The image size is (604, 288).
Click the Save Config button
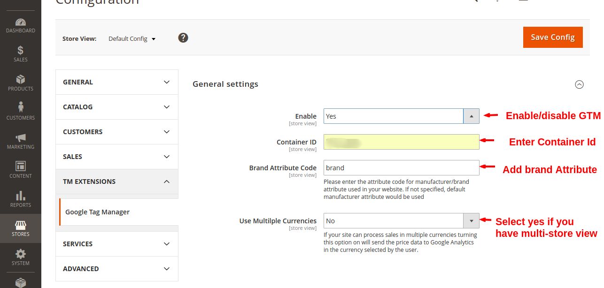(553, 37)
